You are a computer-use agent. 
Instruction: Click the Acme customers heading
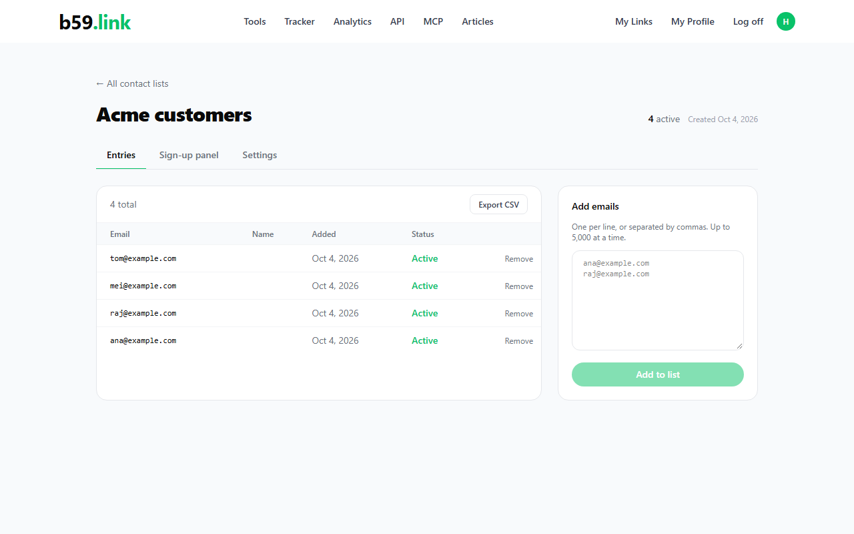[174, 115]
